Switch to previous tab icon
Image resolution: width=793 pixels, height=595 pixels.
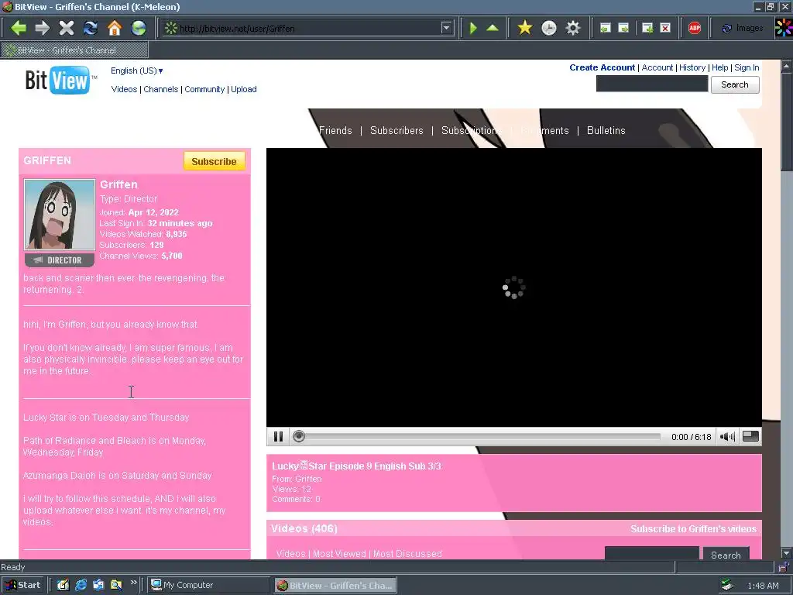pos(605,29)
